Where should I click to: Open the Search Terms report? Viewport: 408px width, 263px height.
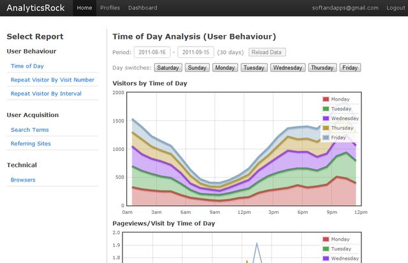click(30, 130)
